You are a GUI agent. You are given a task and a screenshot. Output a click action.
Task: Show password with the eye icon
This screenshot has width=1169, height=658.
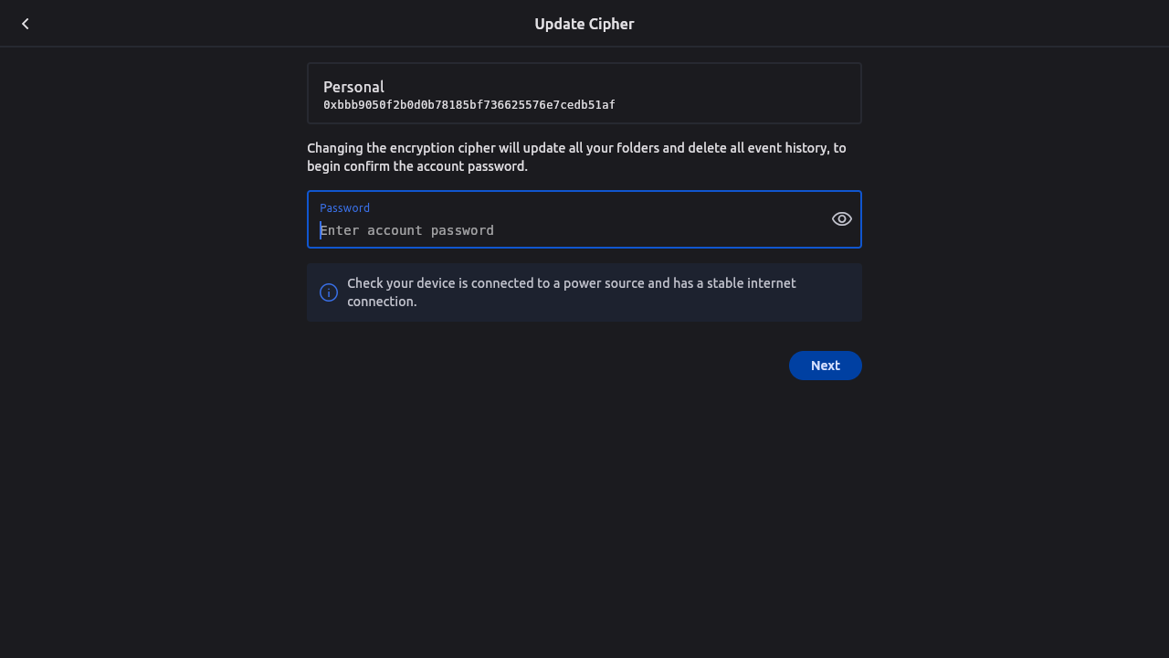click(841, 219)
